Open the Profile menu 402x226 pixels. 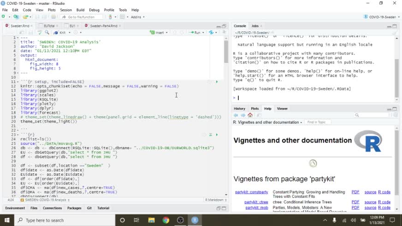point(109,10)
